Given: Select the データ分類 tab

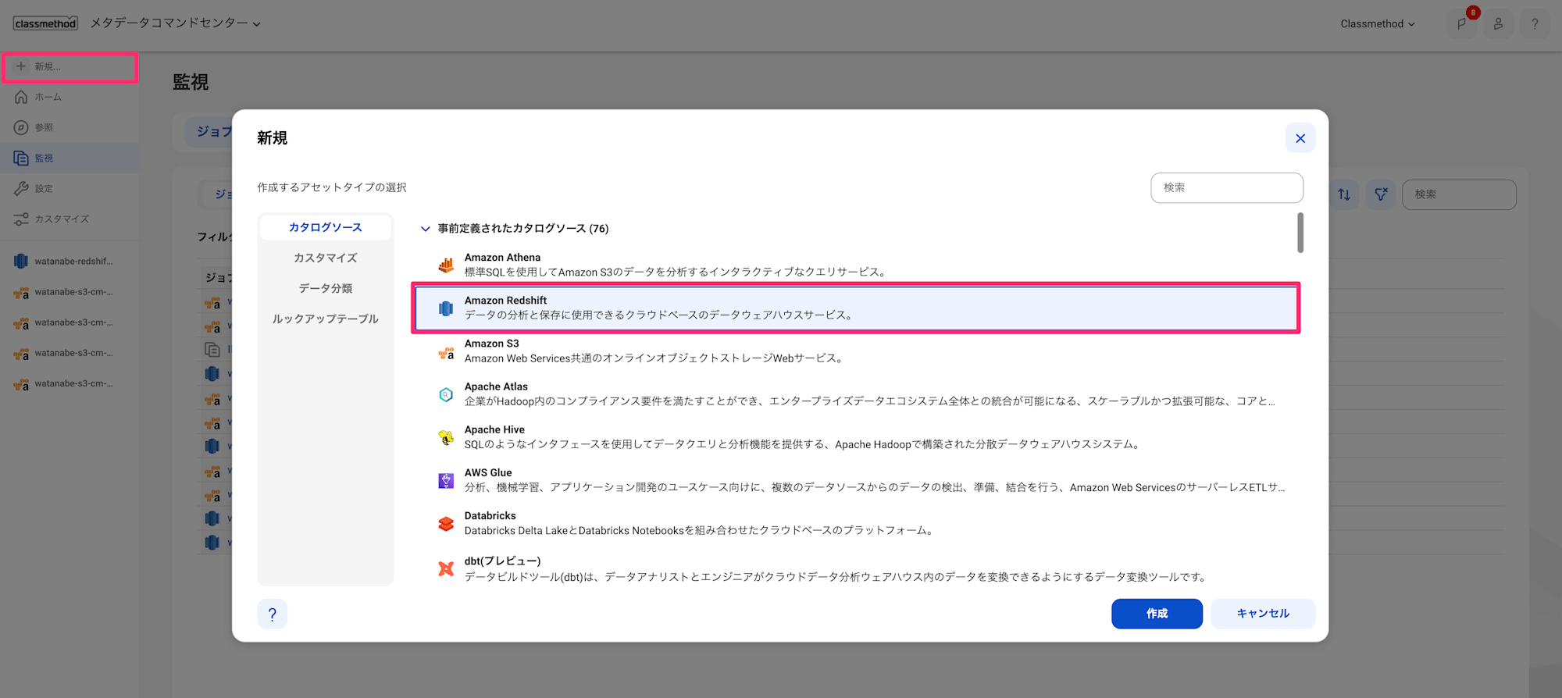Looking at the screenshot, I should tap(326, 288).
